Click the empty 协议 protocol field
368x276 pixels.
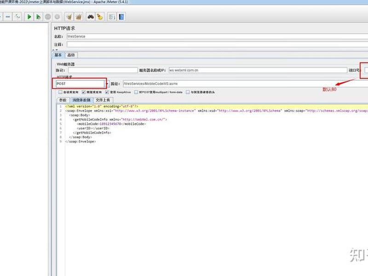tap(103, 70)
